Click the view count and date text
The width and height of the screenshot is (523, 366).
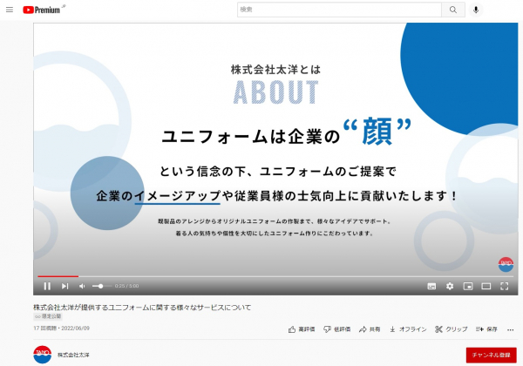(61, 329)
